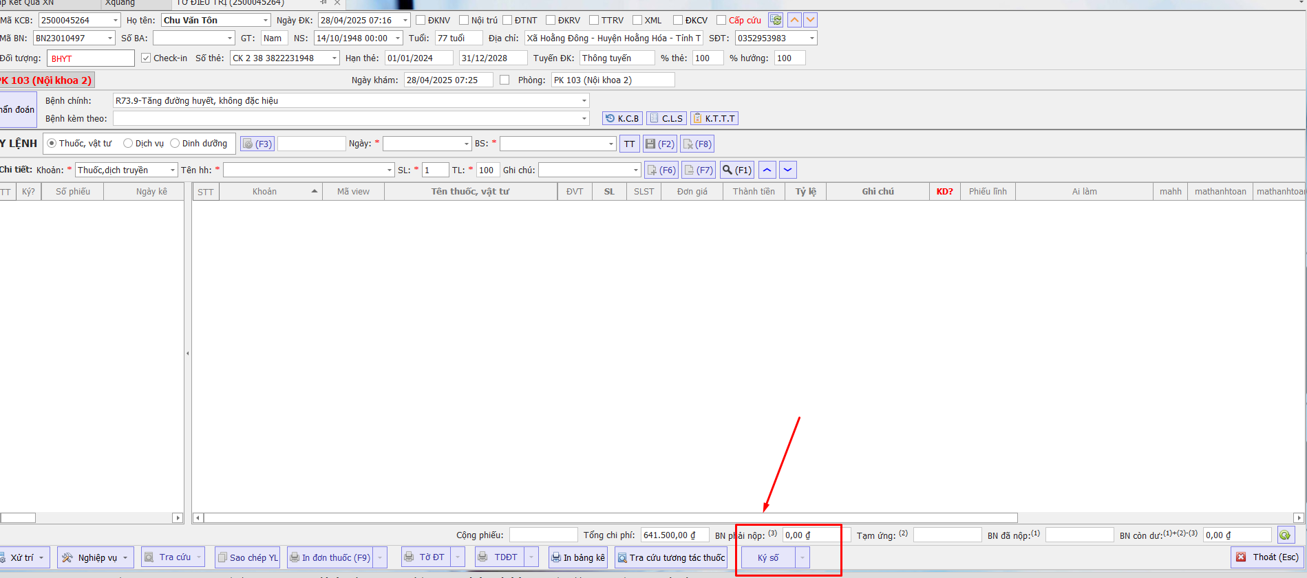Image resolution: width=1307 pixels, height=578 pixels.
Task: Open the Ký số dropdown arrow
Action: [803, 557]
